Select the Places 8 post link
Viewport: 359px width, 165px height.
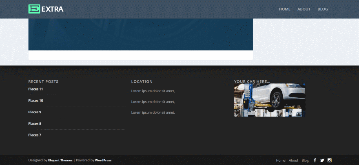35,123
